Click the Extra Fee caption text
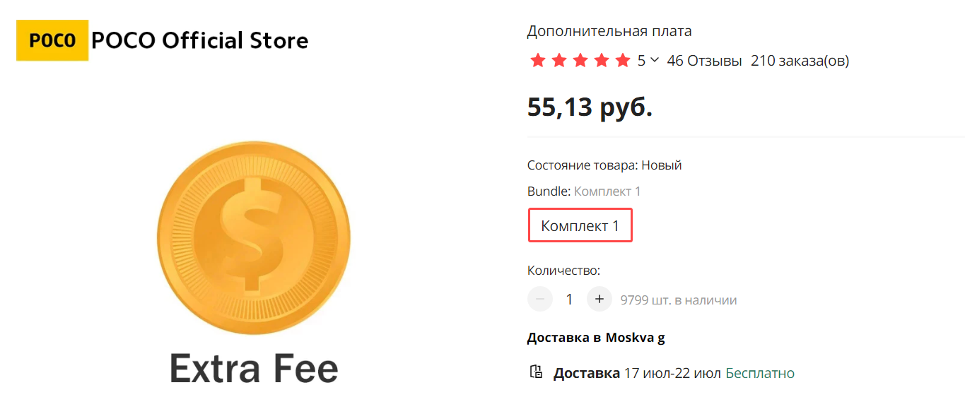This screenshot has width=965, height=402. 254,368
